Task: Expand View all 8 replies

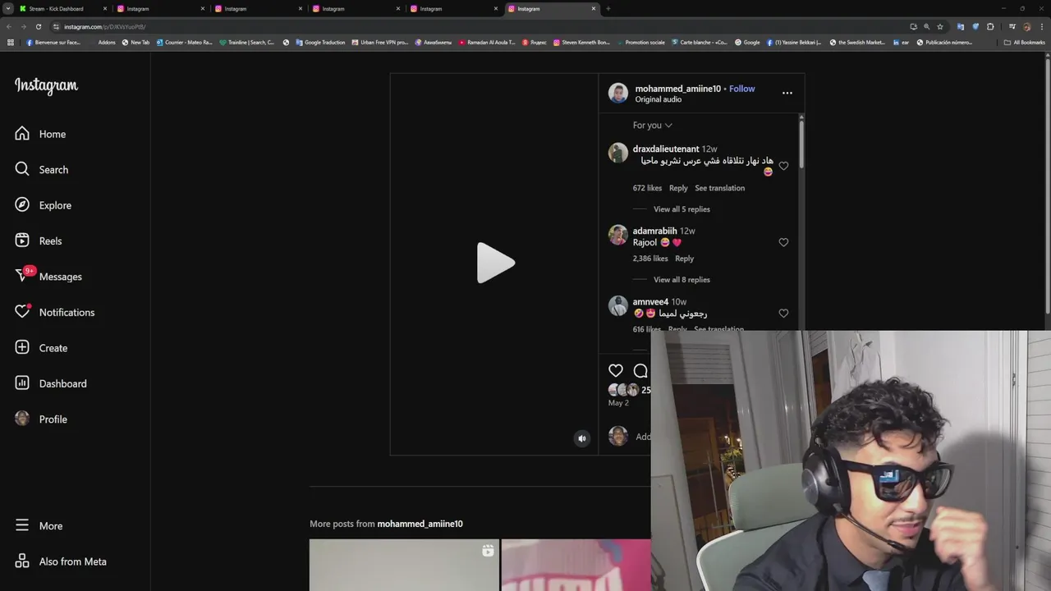Action: (x=682, y=280)
